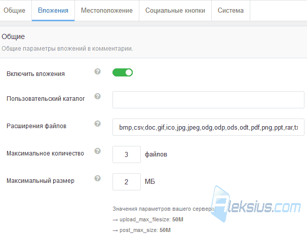Click help icon for Максимальное количество
The image size is (307, 235).
(x=97, y=151)
